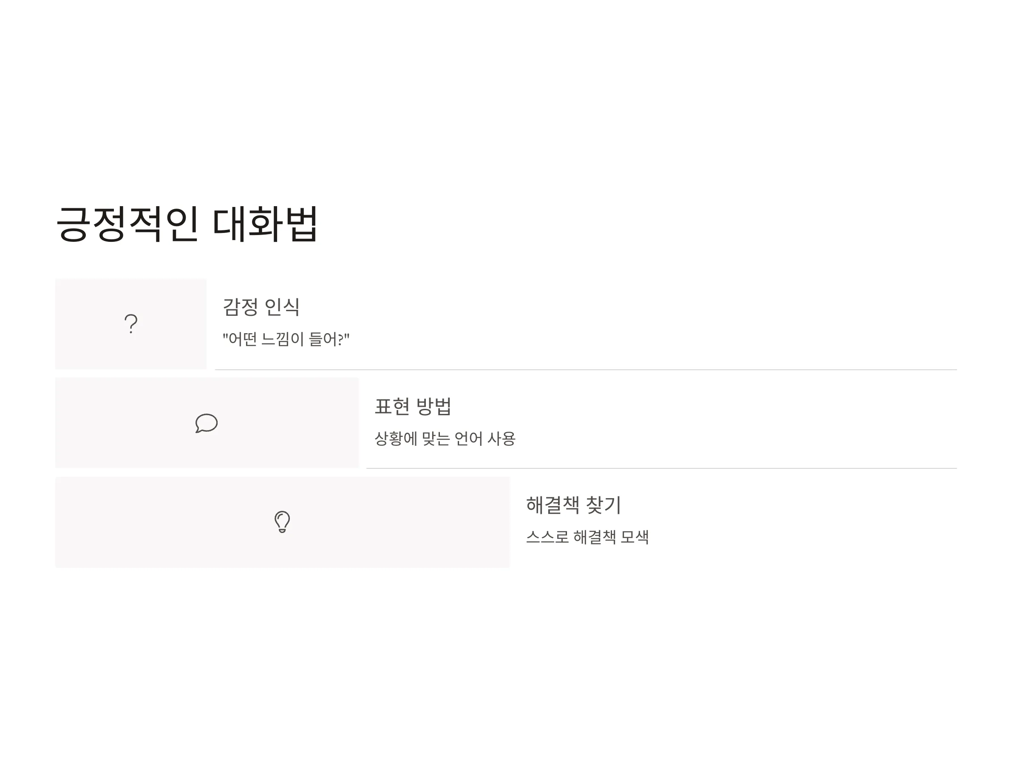The height and width of the screenshot is (765, 1020).
Task: Click the word 대화법 in the title
Action: (265, 224)
